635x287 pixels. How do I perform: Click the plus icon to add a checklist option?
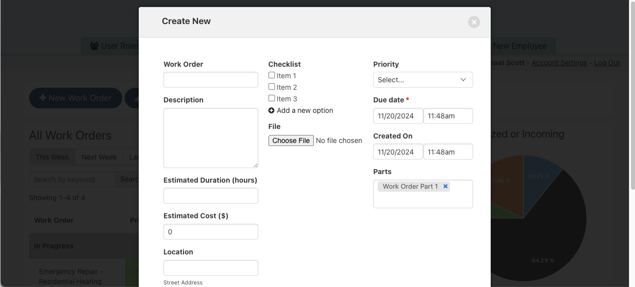(x=271, y=110)
